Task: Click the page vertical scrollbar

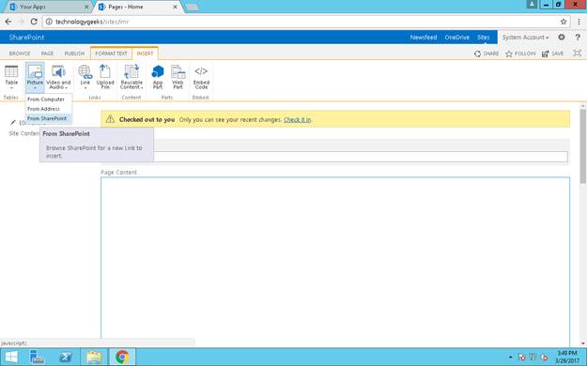Action: (x=583, y=146)
